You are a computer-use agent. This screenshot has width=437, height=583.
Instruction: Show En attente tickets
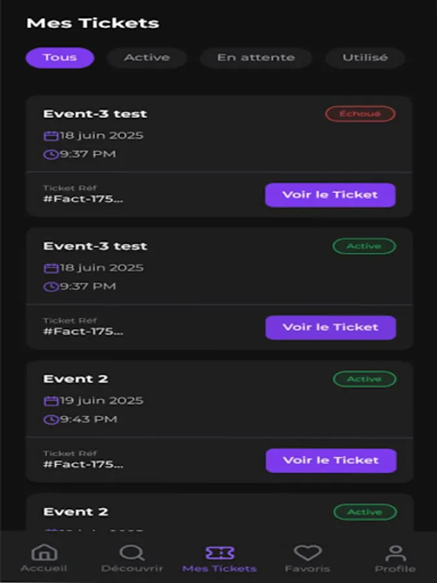(x=256, y=58)
